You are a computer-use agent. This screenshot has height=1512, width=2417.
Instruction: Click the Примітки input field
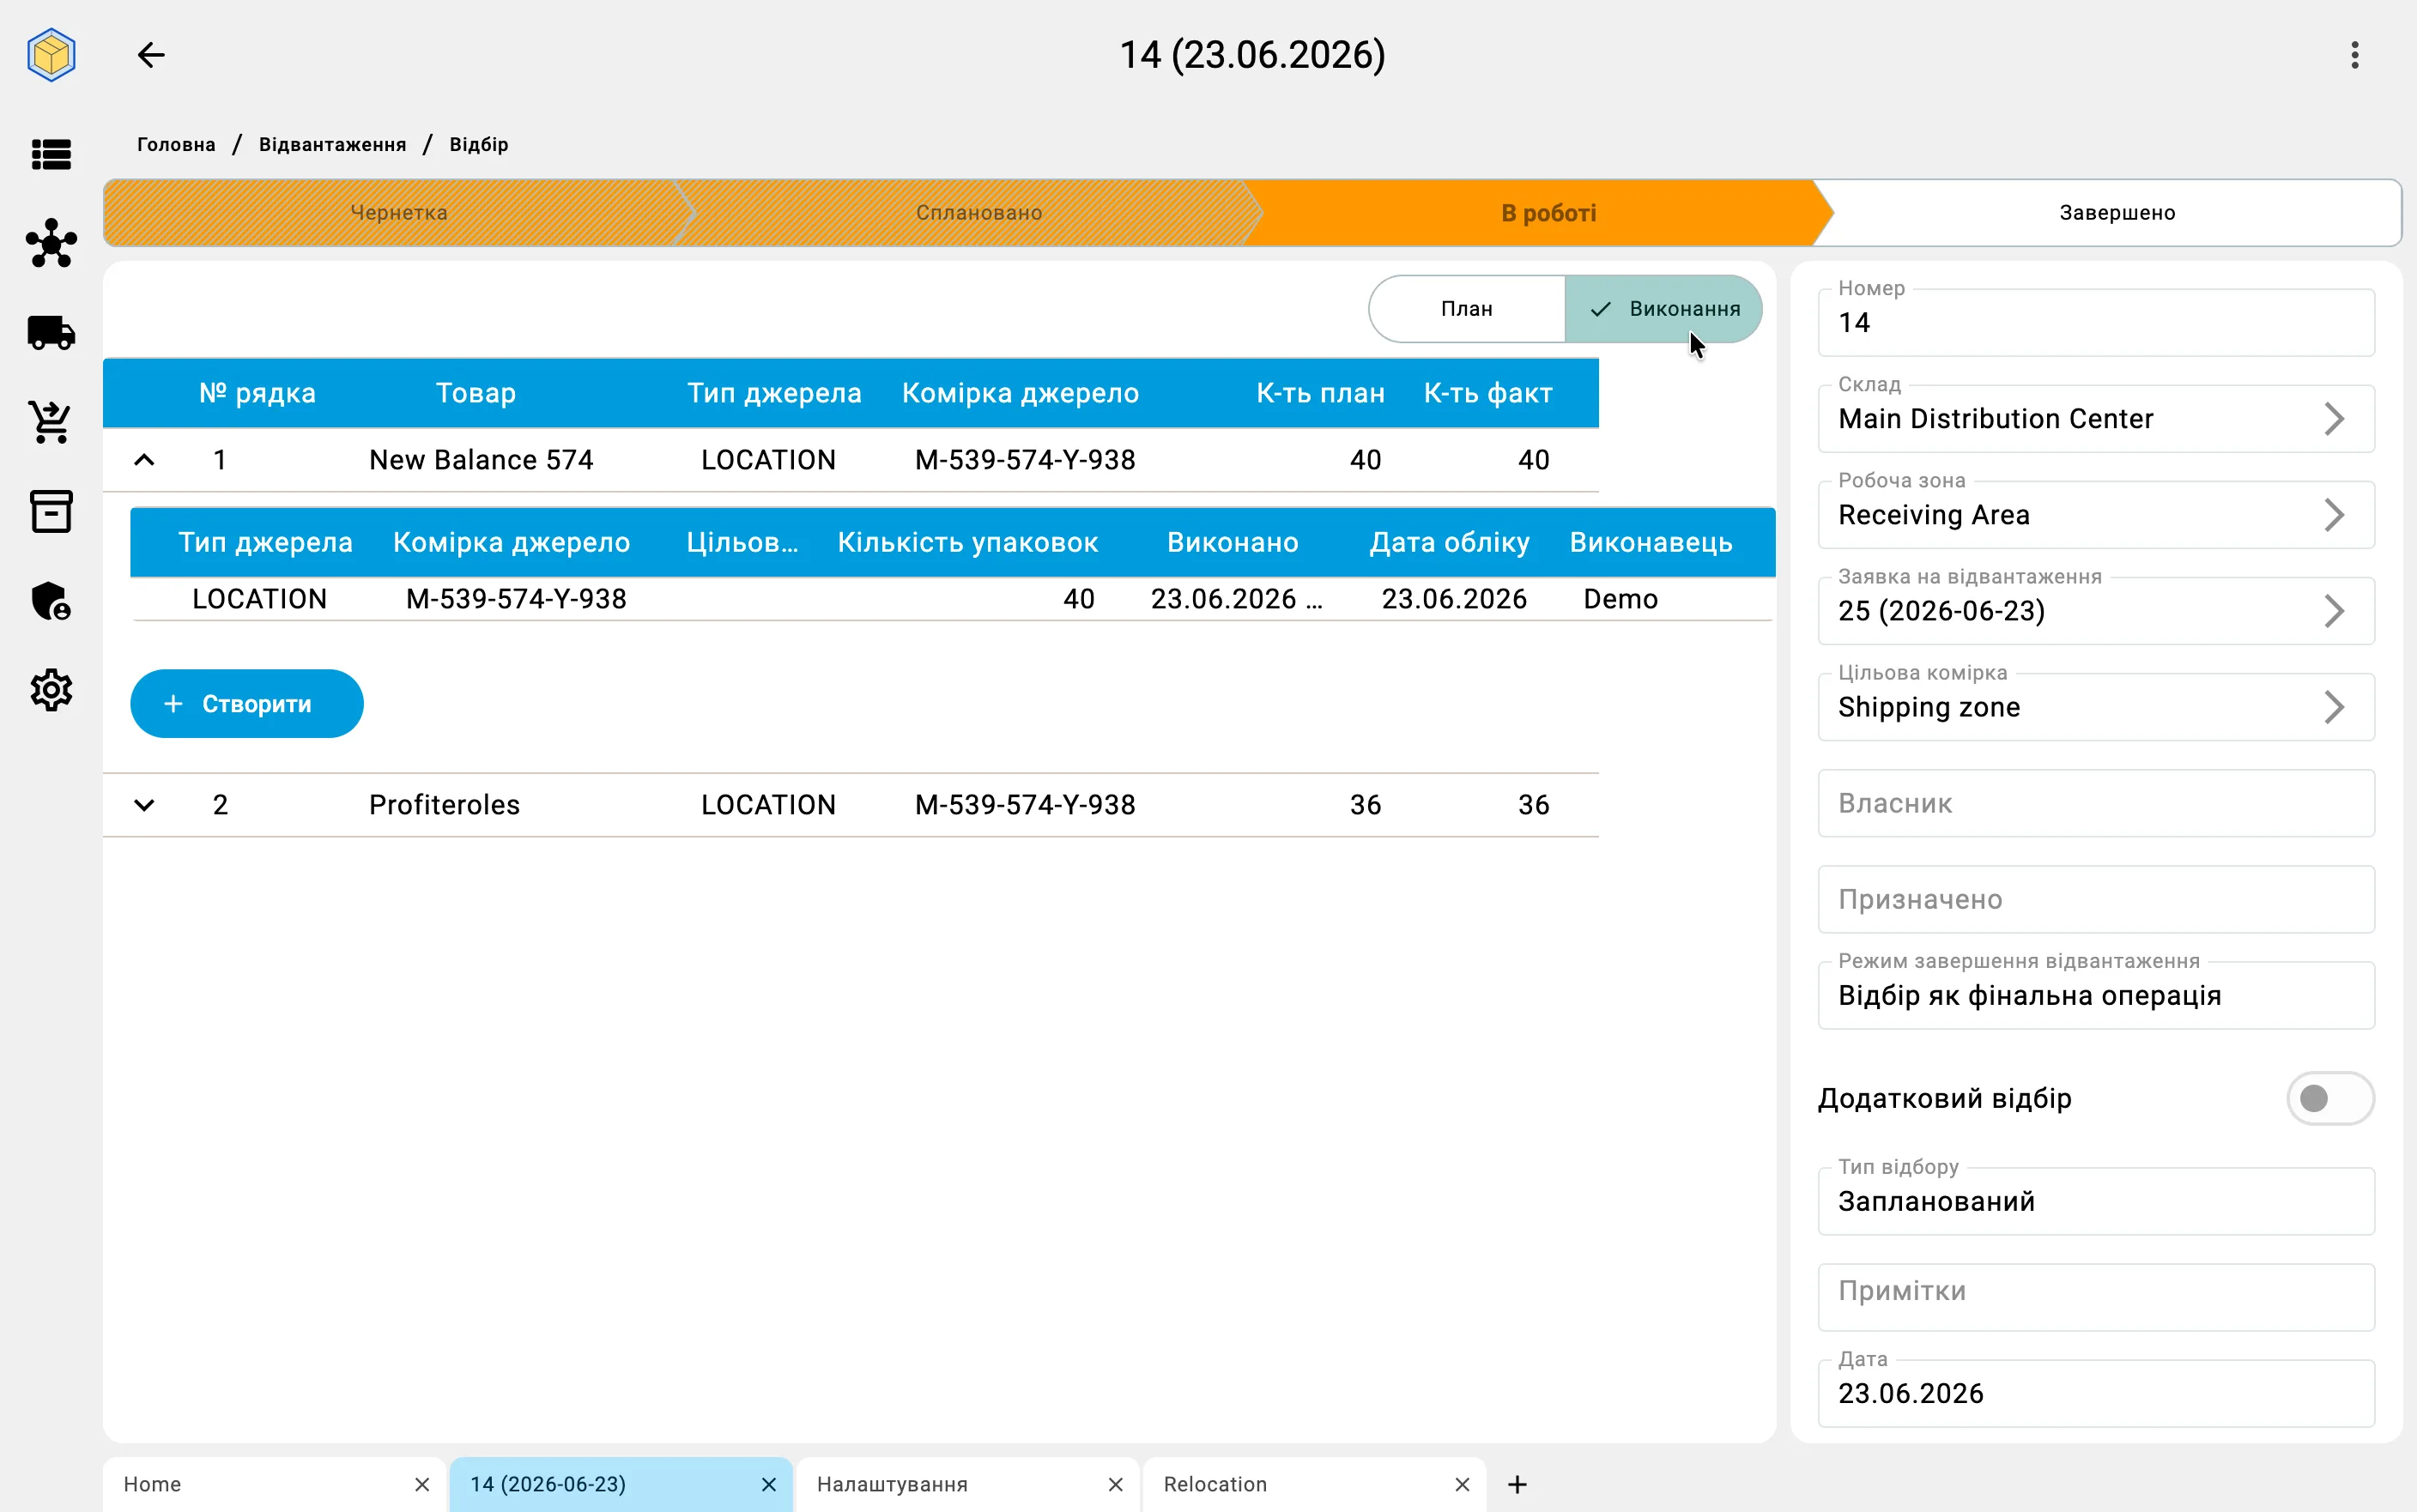pos(2096,1297)
